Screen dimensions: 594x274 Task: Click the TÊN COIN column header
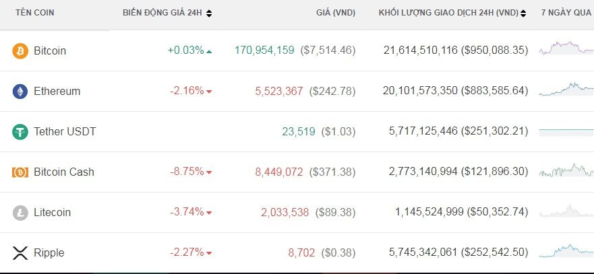(x=34, y=13)
